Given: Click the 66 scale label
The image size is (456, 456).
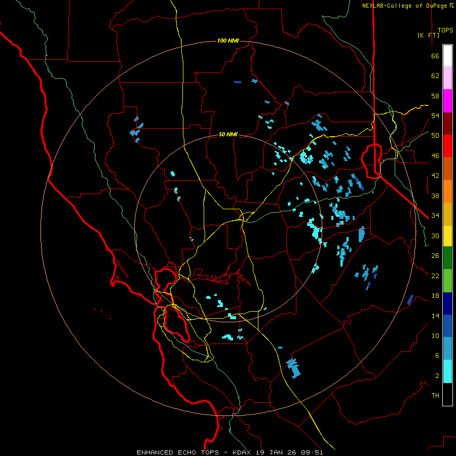Looking at the screenshot, I should (435, 56).
